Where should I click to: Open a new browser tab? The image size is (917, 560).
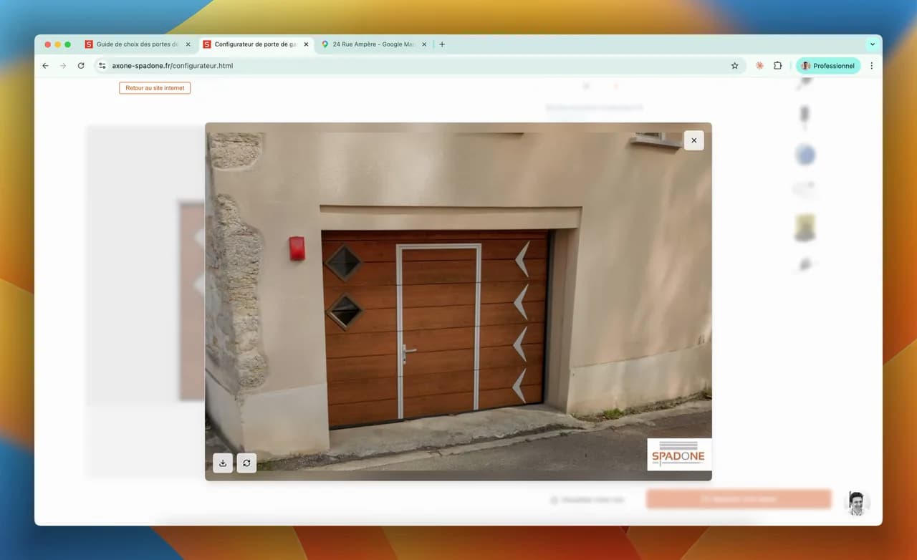click(442, 44)
